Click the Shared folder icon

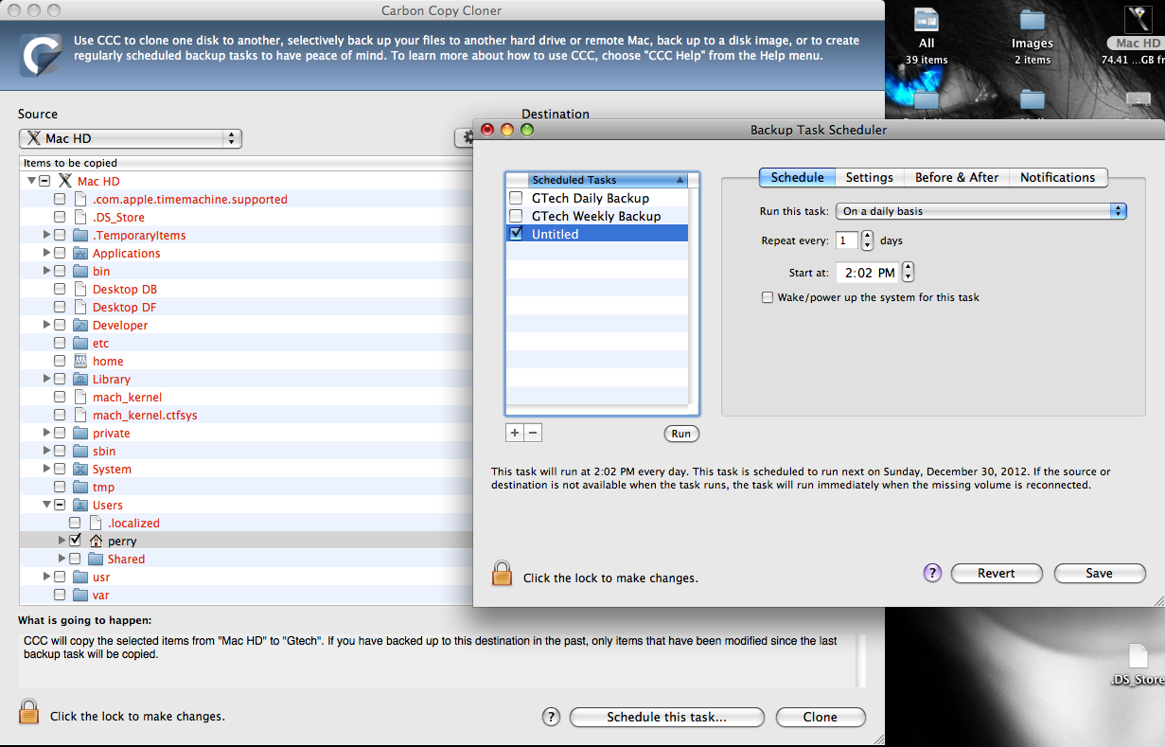(x=96, y=560)
